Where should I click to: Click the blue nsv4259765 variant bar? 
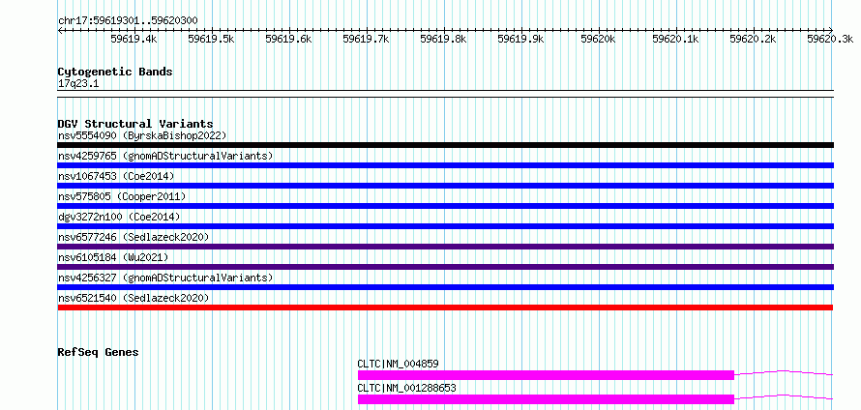point(445,165)
